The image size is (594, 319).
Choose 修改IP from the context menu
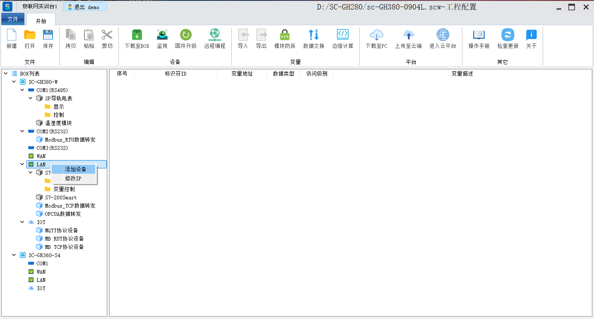(x=73, y=178)
